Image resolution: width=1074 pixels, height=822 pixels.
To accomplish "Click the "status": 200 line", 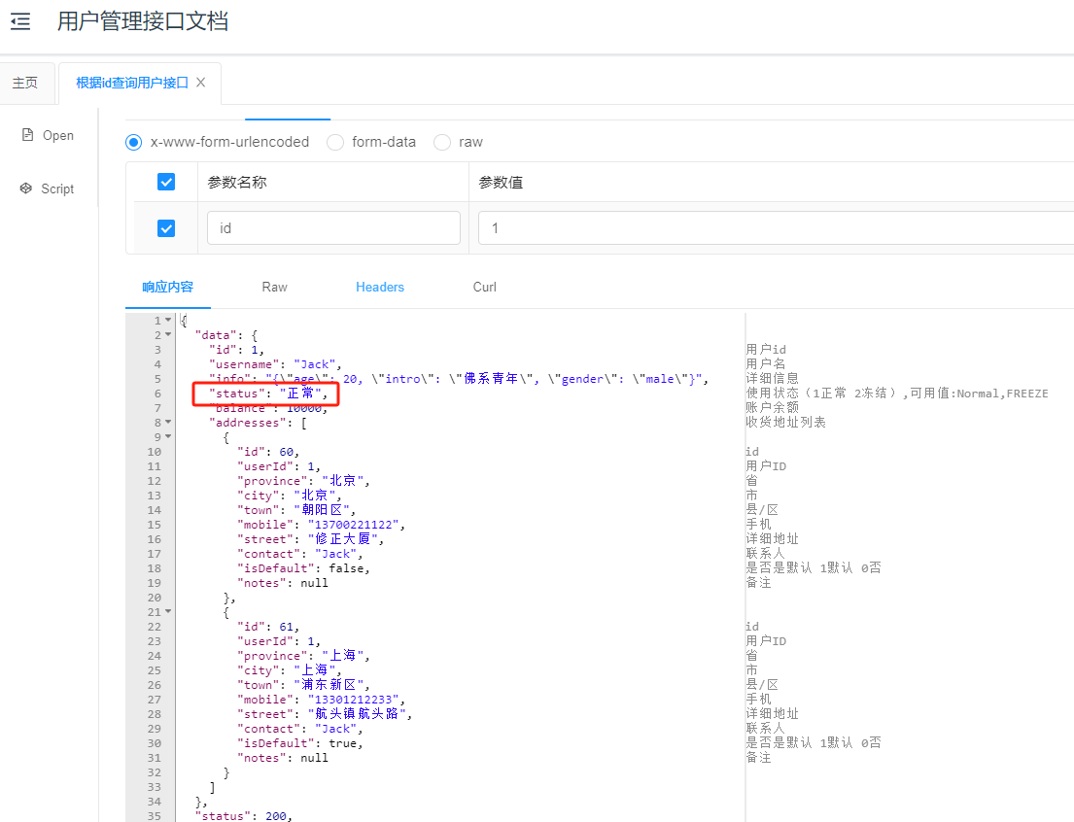I will click(244, 816).
